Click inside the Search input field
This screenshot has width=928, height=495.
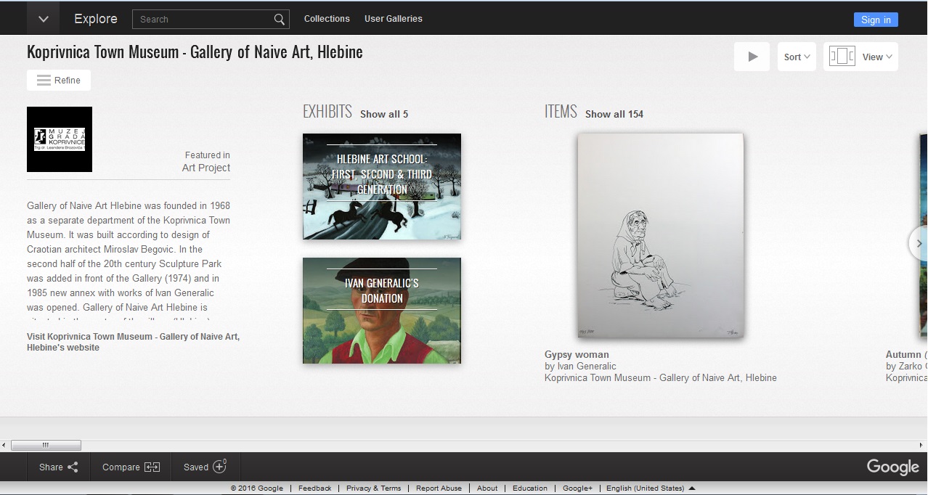(x=203, y=20)
